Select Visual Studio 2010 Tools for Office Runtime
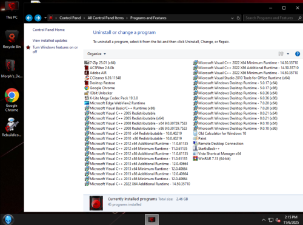The width and height of the screenshot is (303, 225). pyautogui.click(x=242, y=78)
